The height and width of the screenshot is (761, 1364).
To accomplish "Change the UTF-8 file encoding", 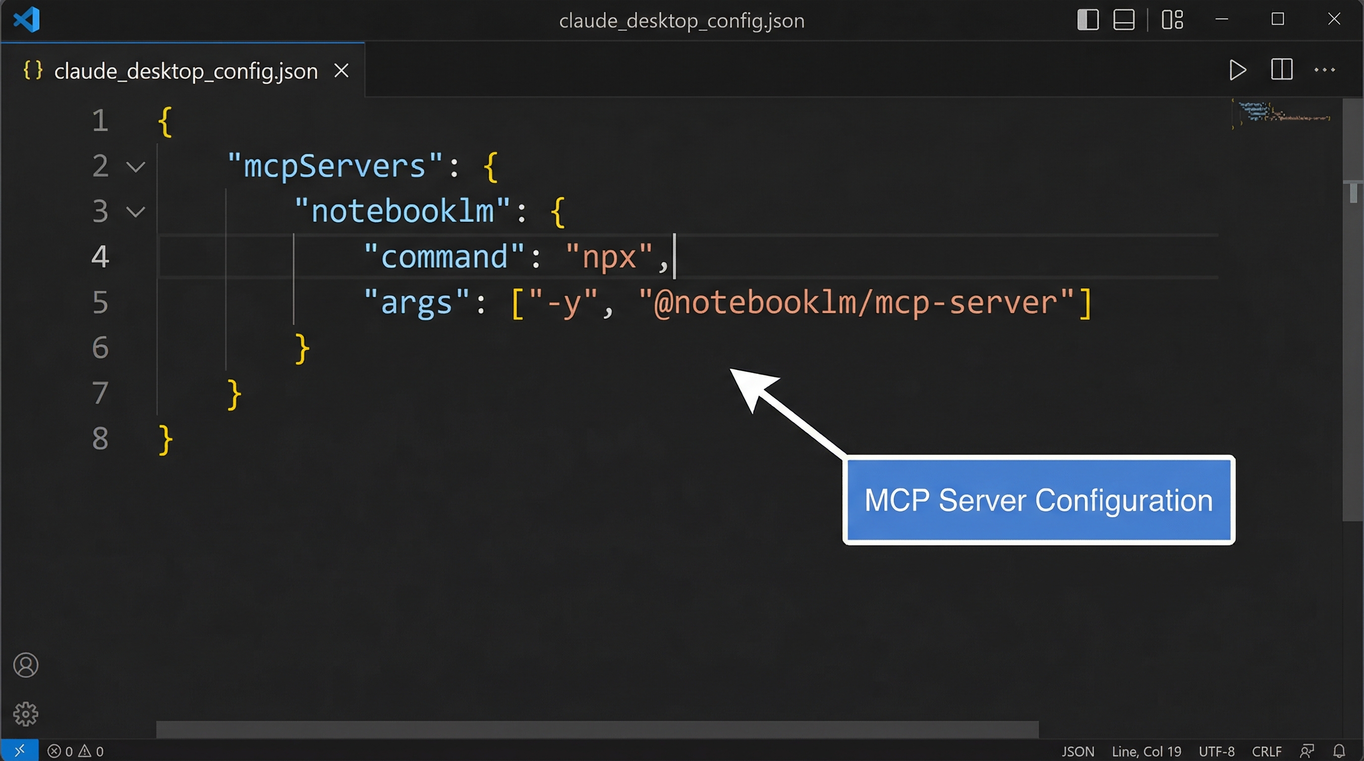I will (x=1216, y=751).
